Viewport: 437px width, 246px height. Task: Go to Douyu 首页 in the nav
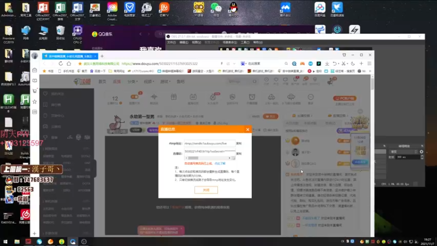[x=102, y=81]
